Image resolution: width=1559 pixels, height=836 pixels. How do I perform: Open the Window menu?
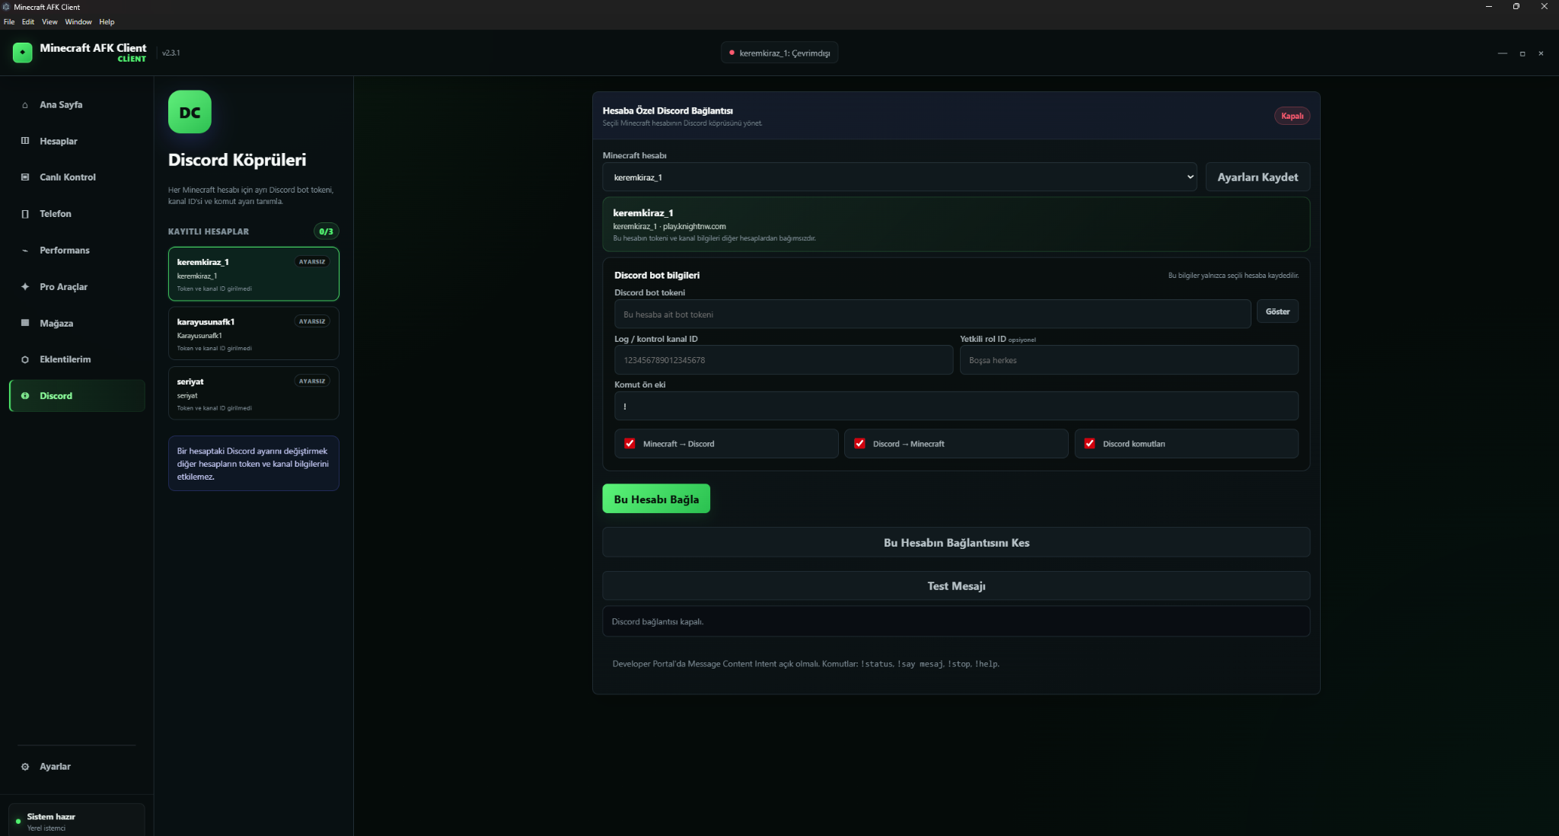point(78,22)
